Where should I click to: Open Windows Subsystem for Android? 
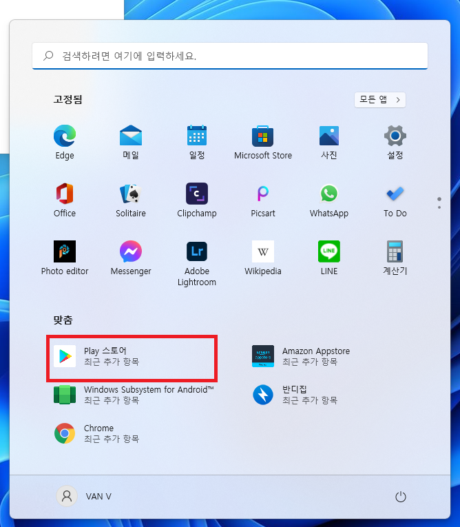pyautogui.click(x=134, y=395)
